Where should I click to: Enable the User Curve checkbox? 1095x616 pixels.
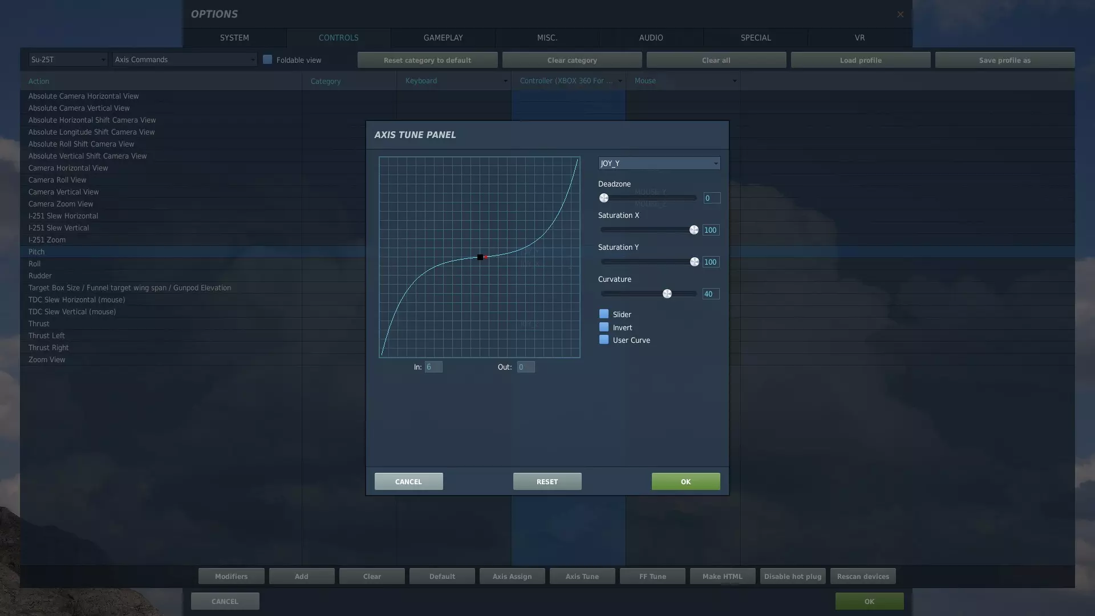point(604,340)
